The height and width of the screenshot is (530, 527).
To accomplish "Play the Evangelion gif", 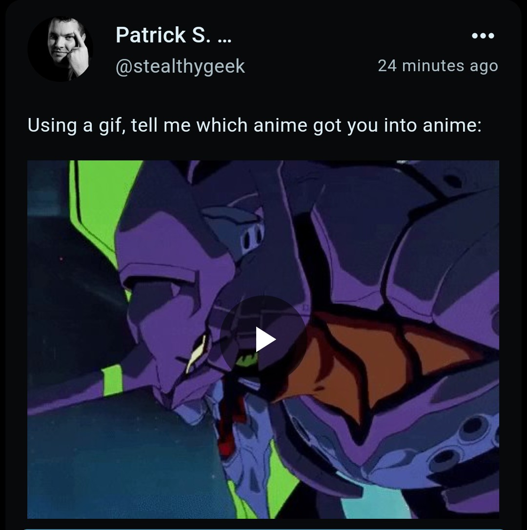I will 263,339.
